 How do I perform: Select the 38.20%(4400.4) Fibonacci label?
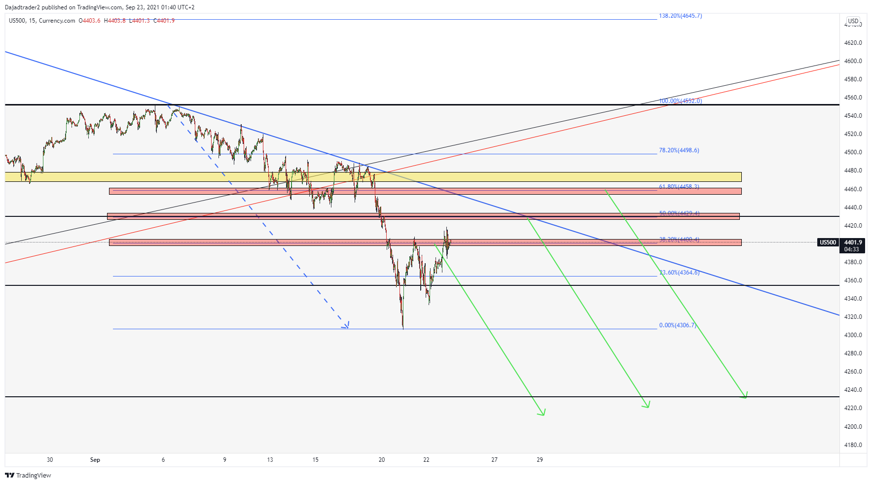point(679,240)
